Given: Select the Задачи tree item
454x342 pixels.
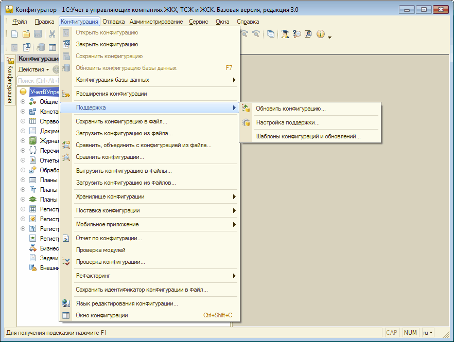Looking at the screenshot, I should [x=49, y=258].
